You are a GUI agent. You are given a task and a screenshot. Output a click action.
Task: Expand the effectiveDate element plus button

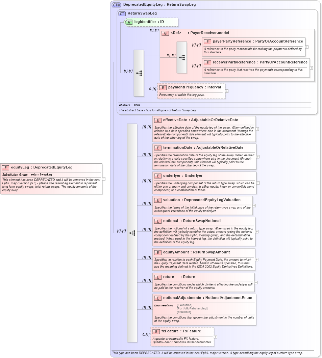[257, 129]
